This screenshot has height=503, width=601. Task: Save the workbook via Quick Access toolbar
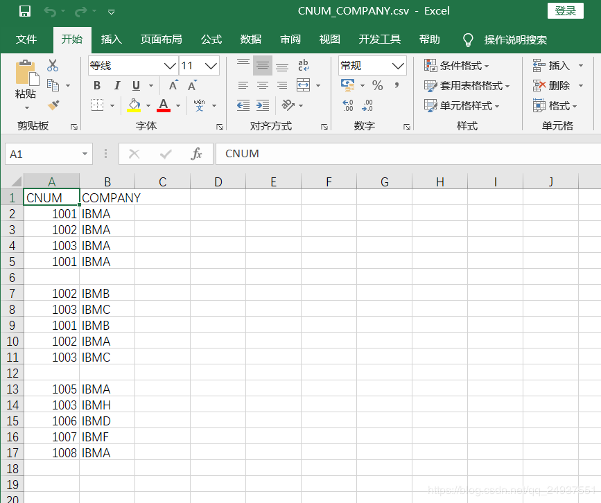coord(24,10)
